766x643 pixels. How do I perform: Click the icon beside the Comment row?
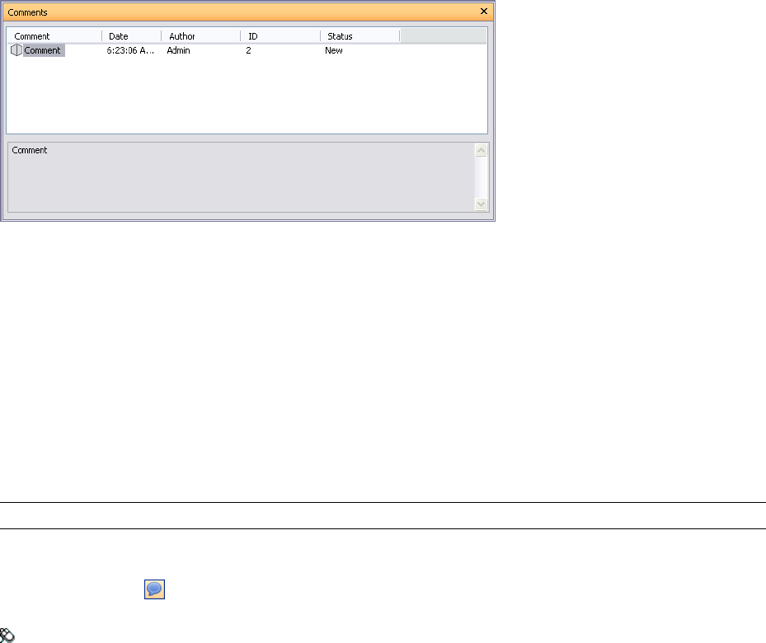point(16,50)
